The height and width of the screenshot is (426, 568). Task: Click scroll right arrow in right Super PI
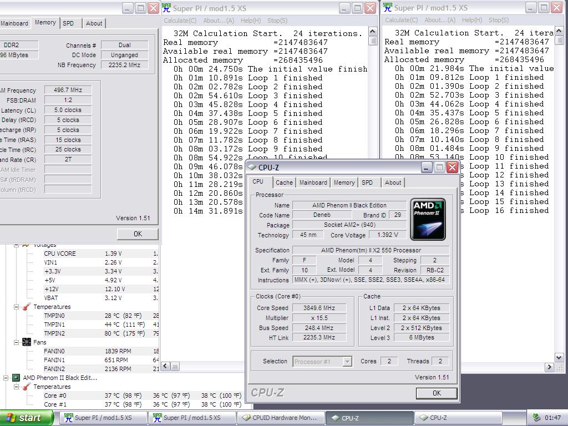coord(550,367)
